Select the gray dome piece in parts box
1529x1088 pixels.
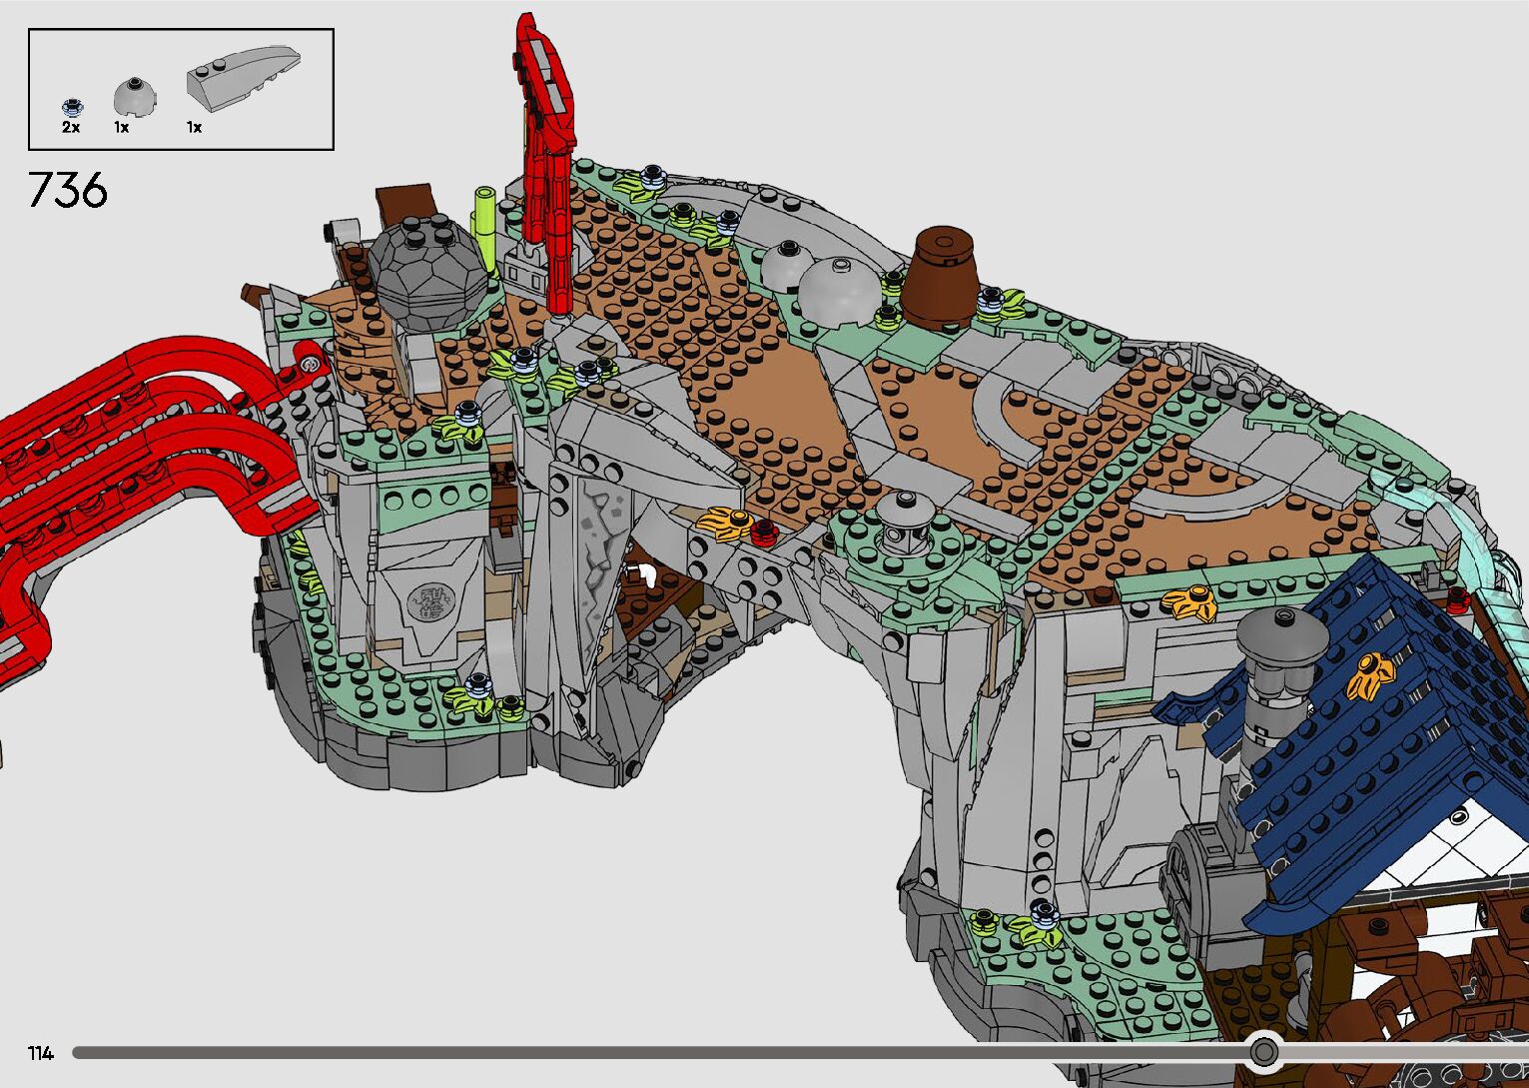point(127,96)
